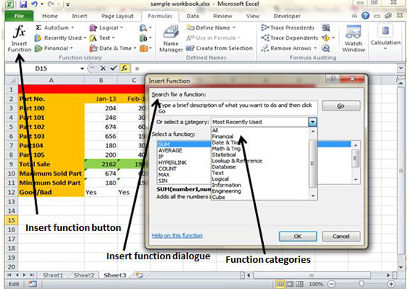Open Customize Quick Access Toolbar dropdown
The height and width of the screenshot is (289, 407).
pyautogui.click(x=68, y=4)
